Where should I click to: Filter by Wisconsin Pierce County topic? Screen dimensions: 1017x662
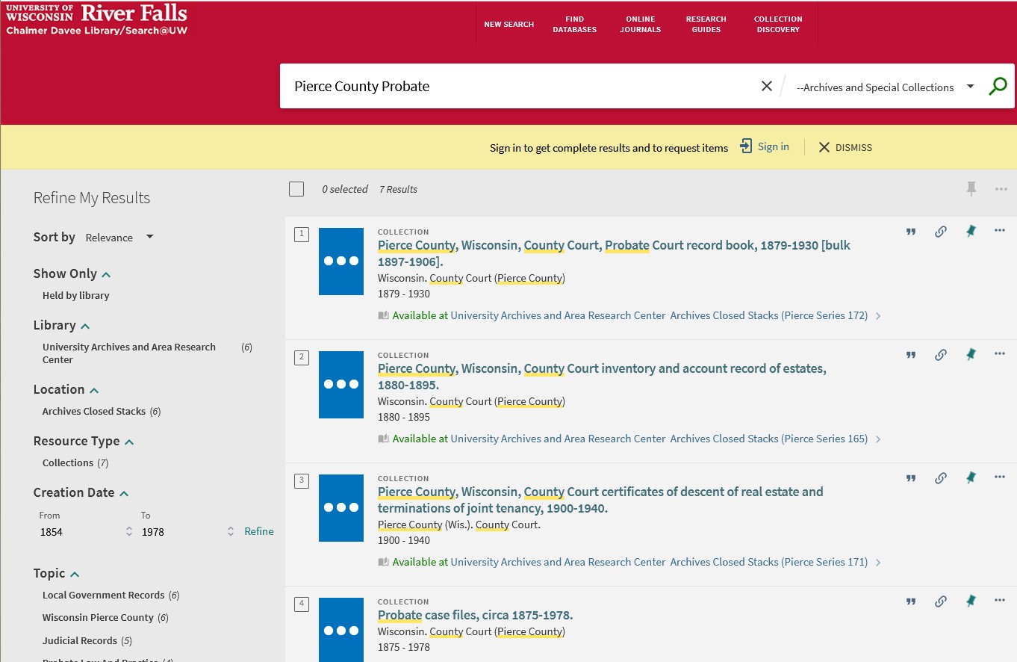pos(98,617)
